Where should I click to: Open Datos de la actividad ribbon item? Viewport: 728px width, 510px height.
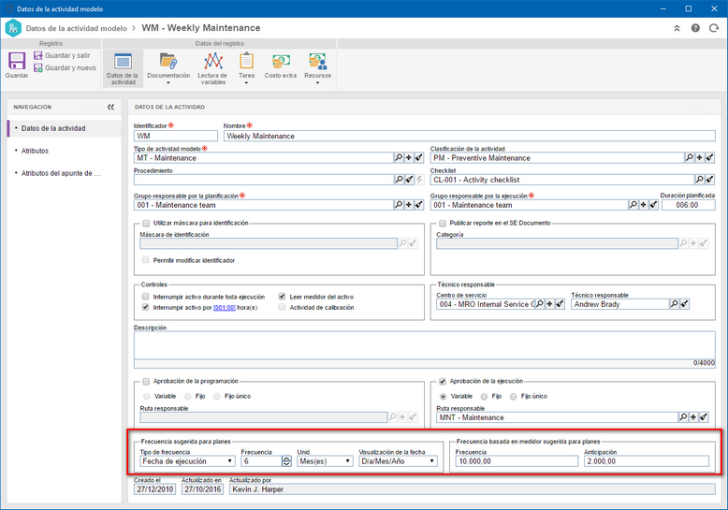[x=123, y=68]
